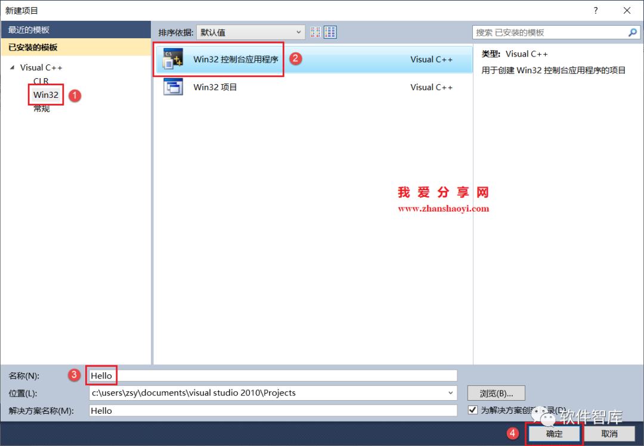Click Visual C++ label of Win32 项目 row

tap(431, 87)
